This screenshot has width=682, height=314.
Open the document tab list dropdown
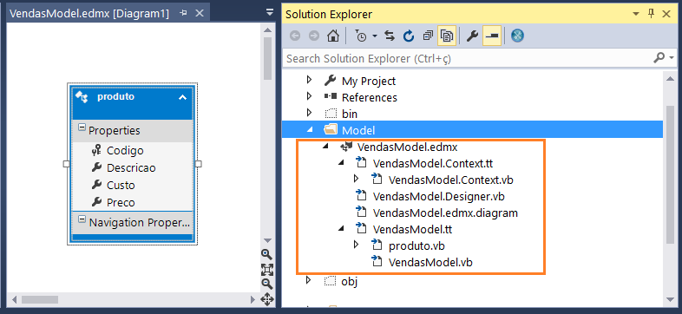270,13
